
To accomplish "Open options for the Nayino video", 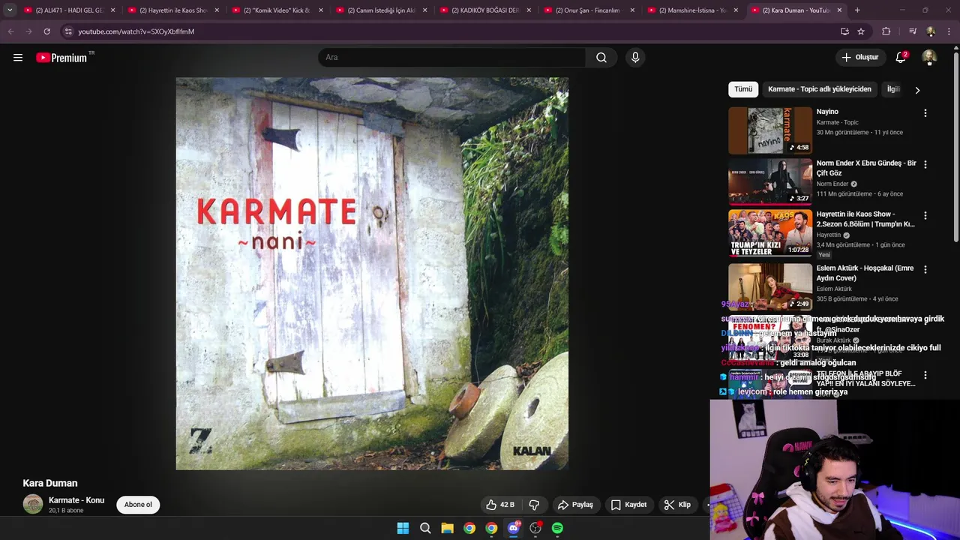I will click(925, 113).
